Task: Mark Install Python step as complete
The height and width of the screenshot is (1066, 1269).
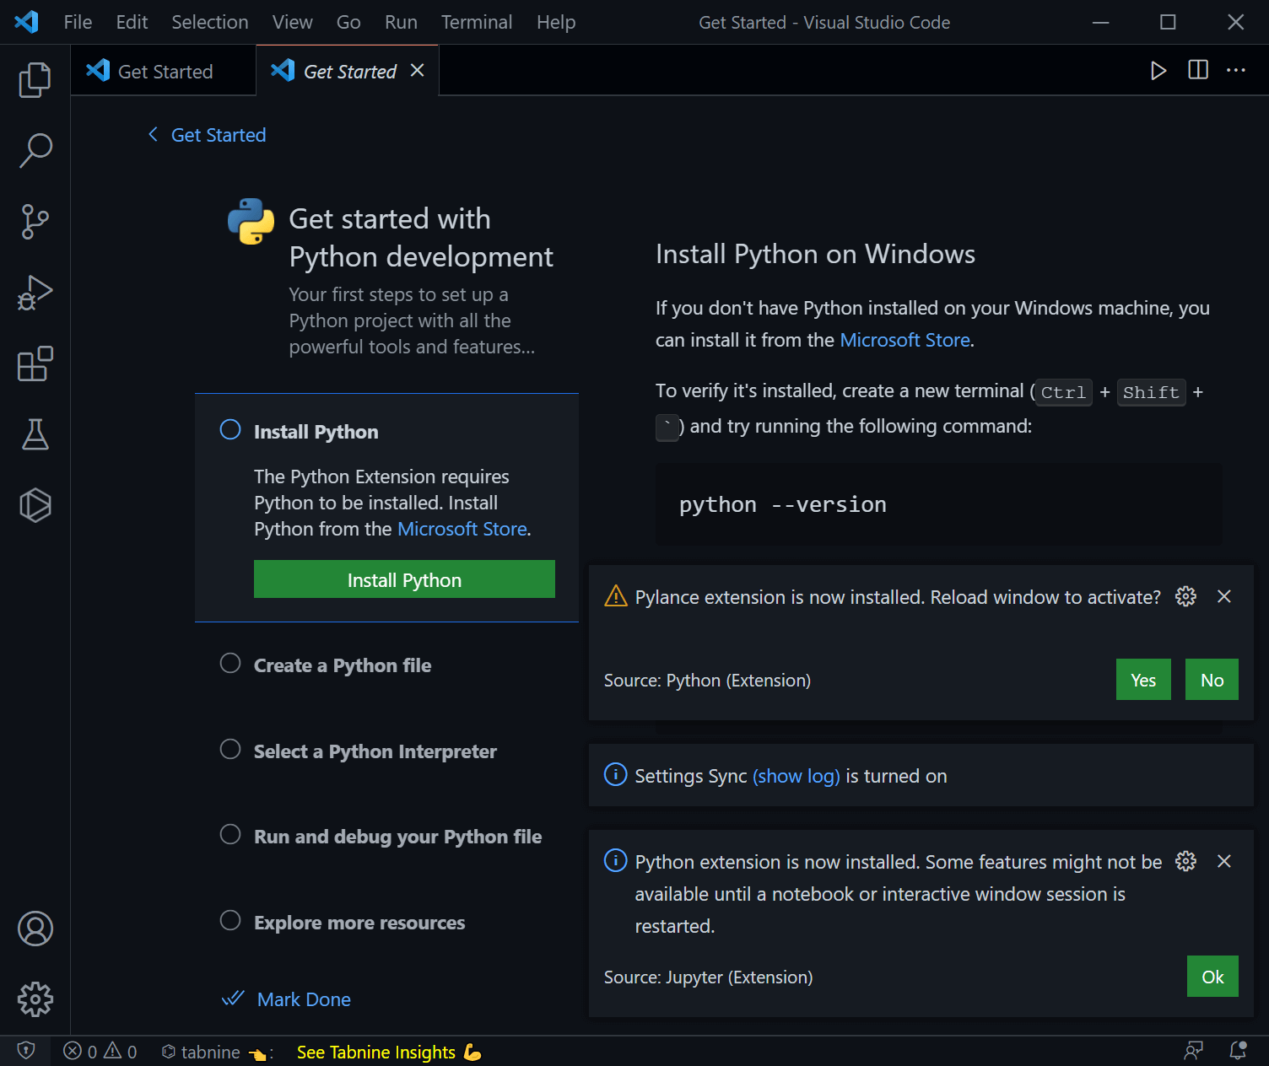Action: (230, 429)
